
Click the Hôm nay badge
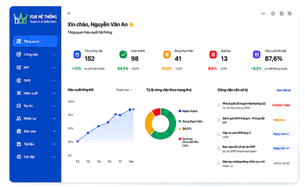pos(281,120)
